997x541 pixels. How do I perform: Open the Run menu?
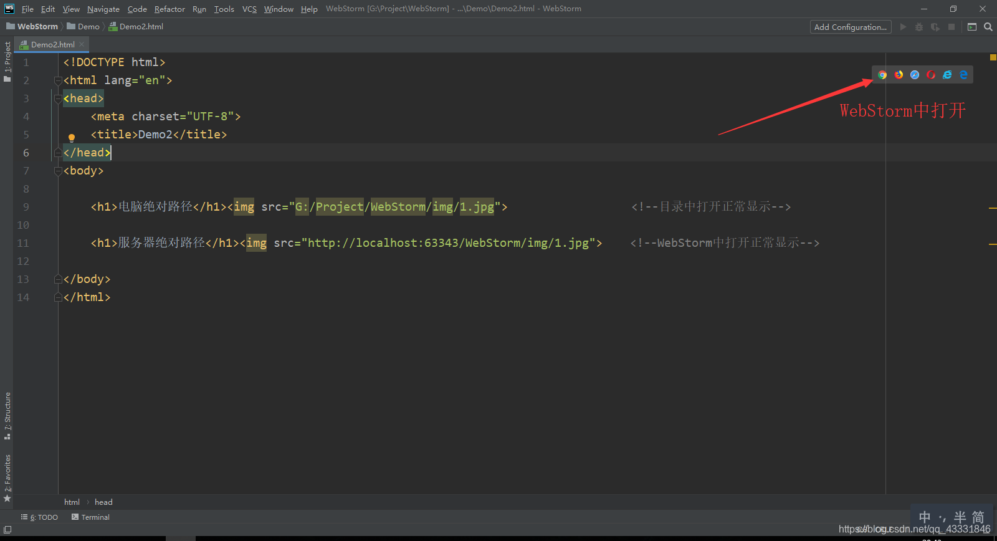(x=199, y=9)
